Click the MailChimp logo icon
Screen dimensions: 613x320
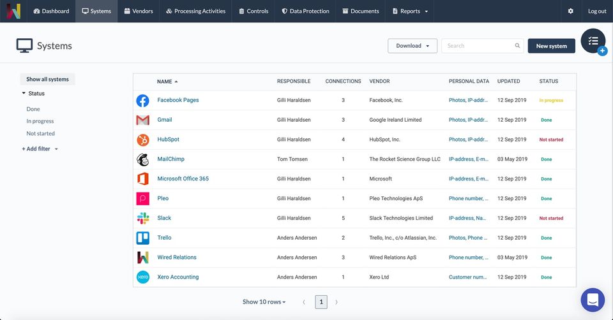coord(143,159)
